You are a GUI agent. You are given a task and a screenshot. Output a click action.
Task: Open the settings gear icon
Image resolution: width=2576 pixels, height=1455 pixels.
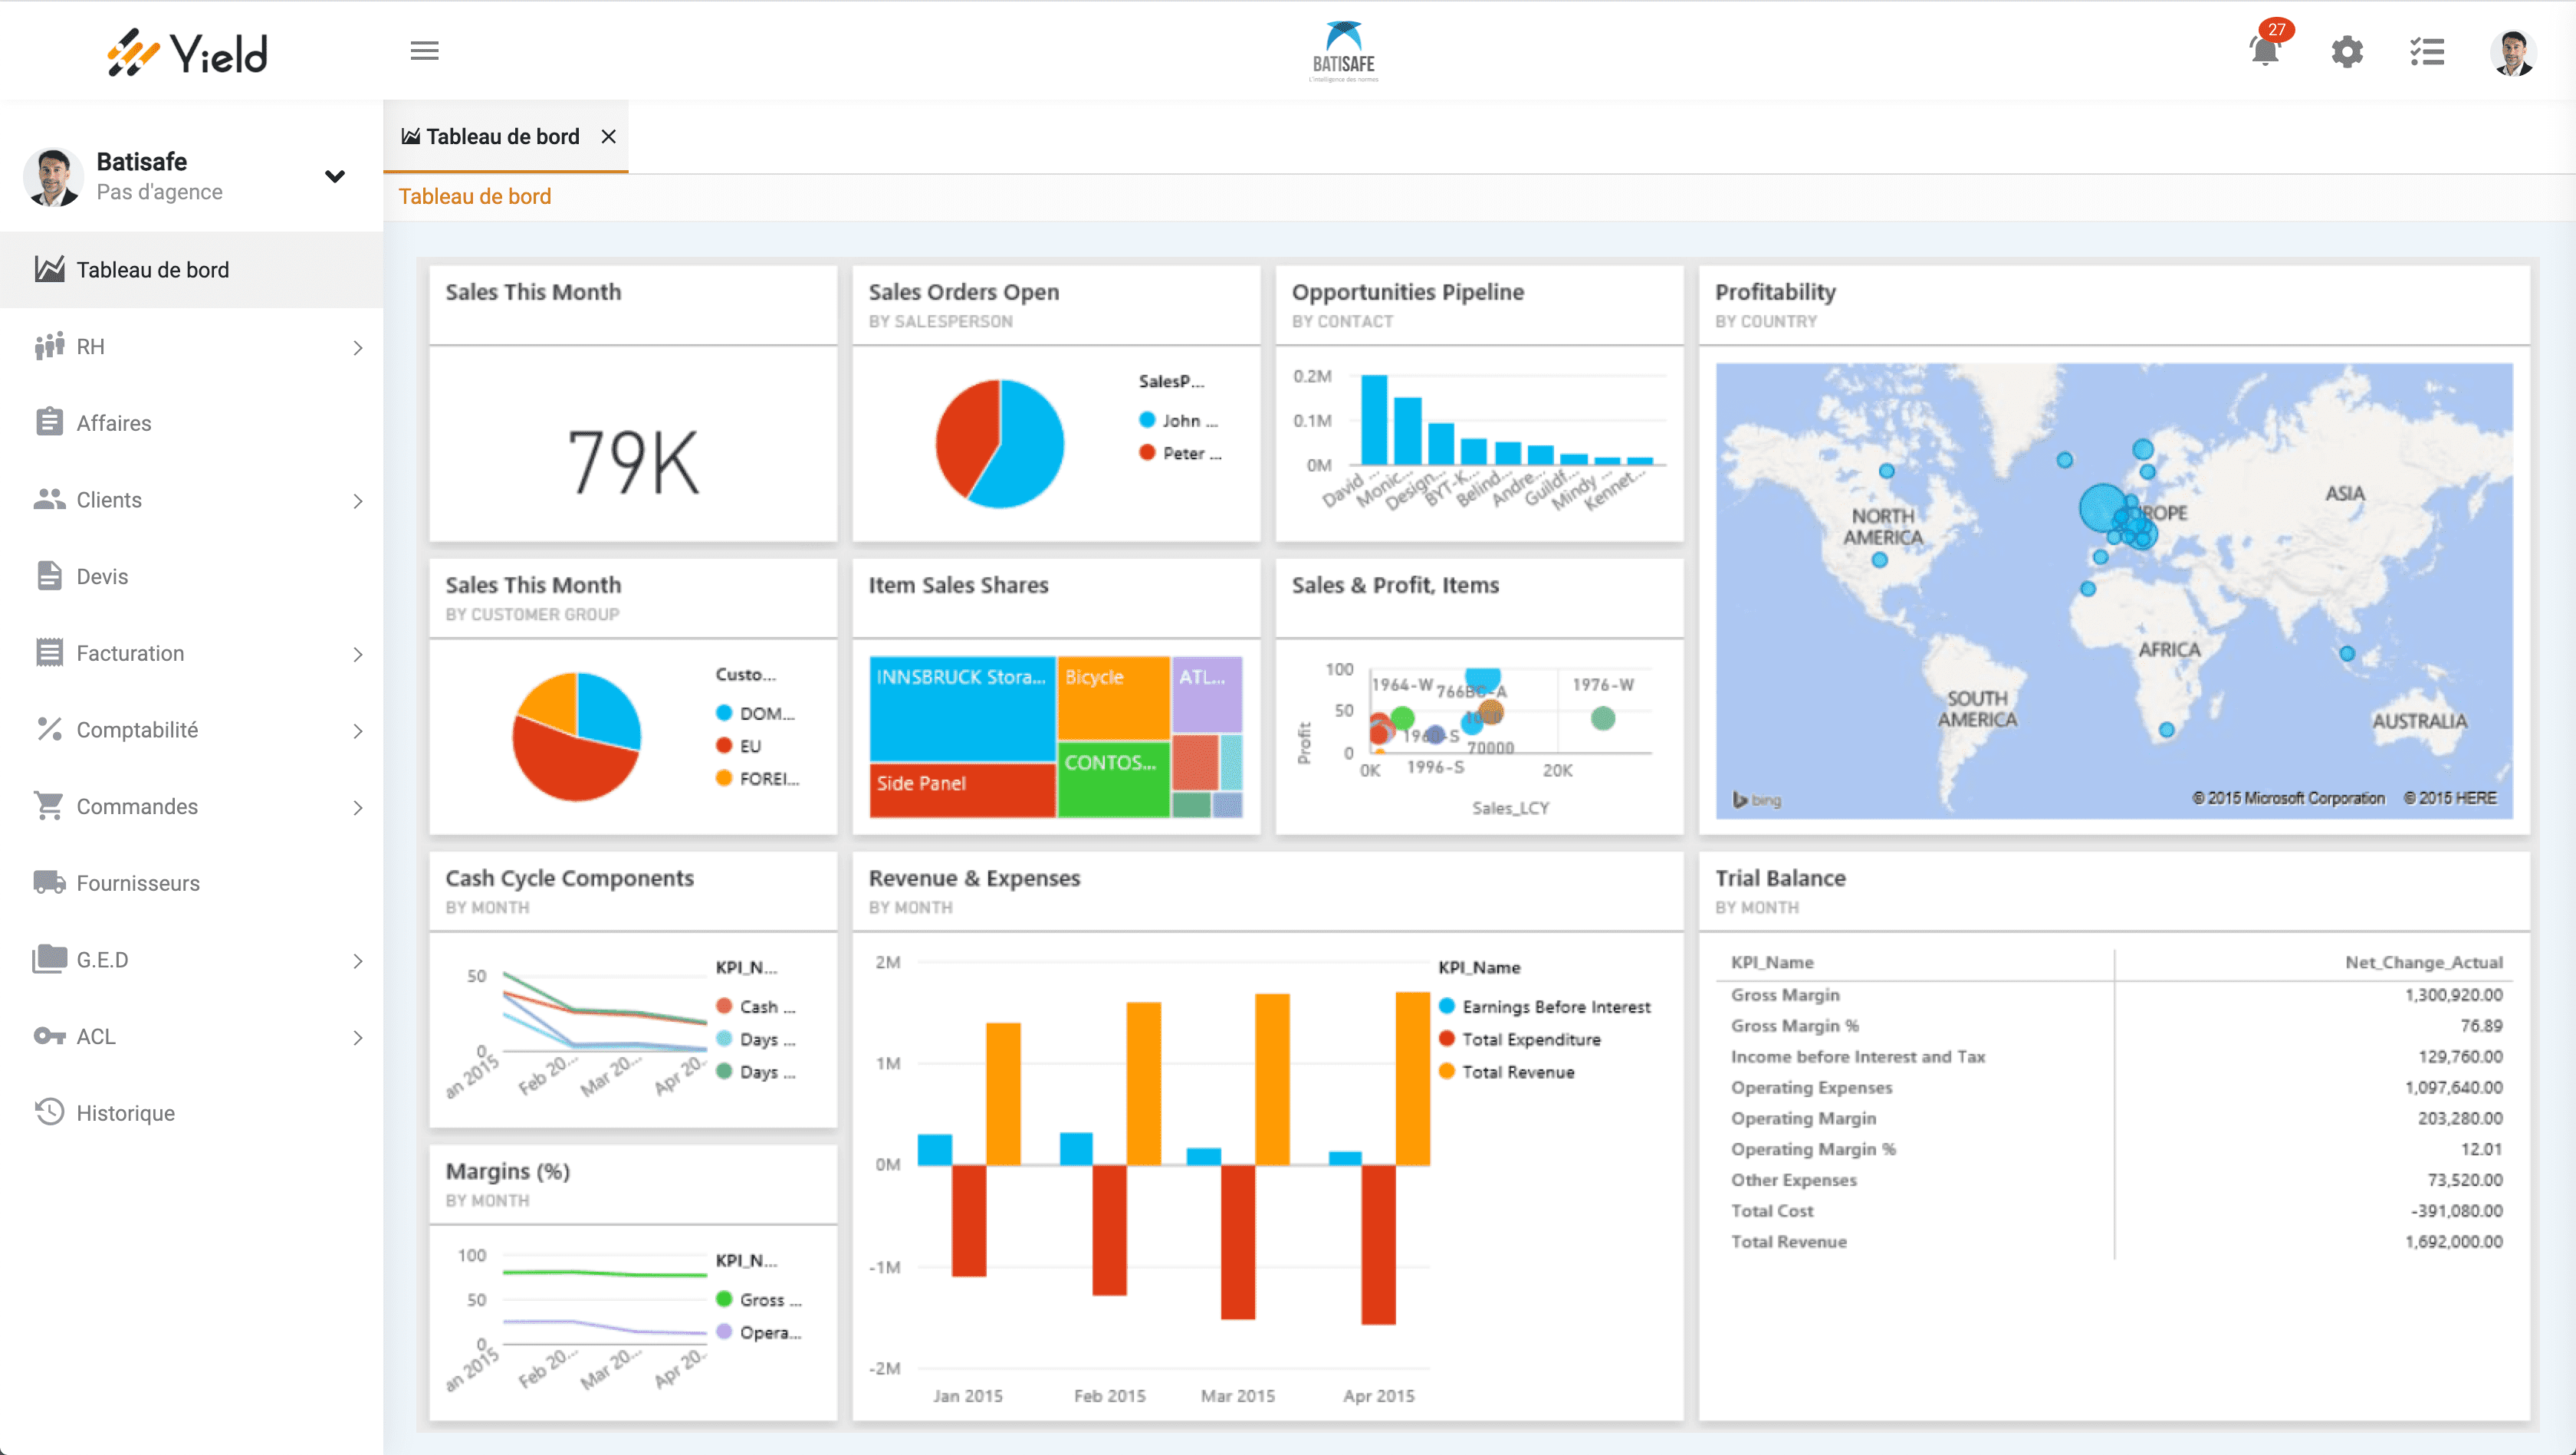pos(2347,51)
